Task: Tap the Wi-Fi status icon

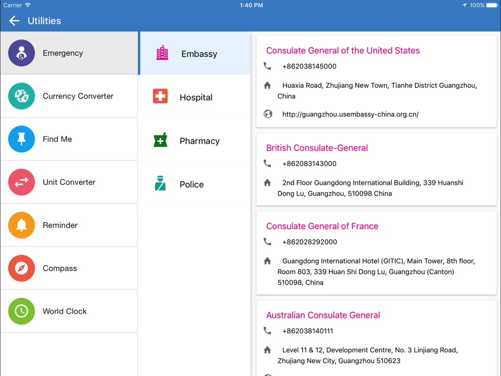Action: pos(28,5)
